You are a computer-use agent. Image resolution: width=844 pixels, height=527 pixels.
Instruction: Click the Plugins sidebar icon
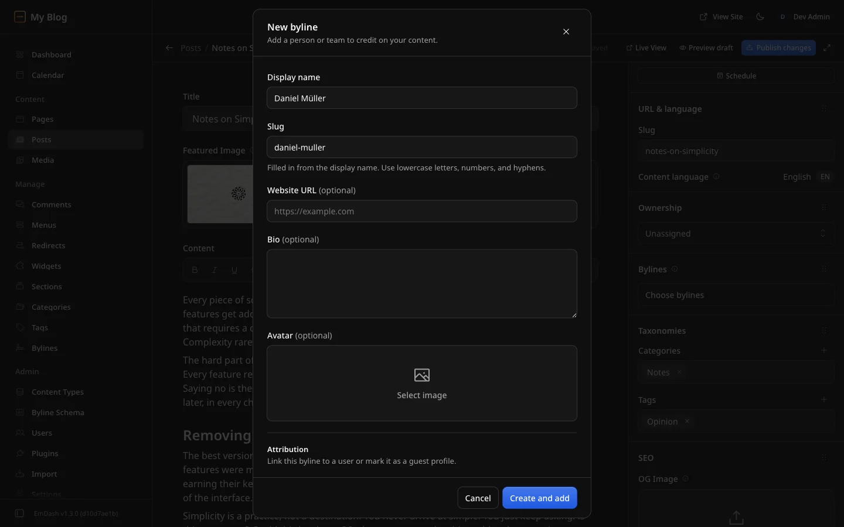pyautogui.click(x=20, y=453)
